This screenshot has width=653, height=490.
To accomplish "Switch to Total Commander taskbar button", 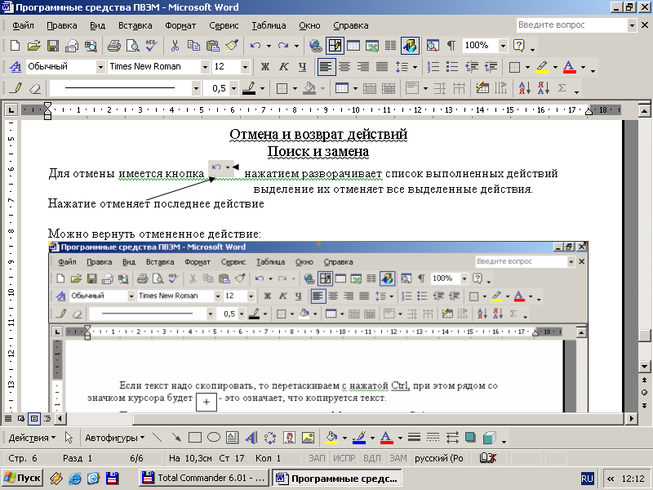I will (204, 478).
